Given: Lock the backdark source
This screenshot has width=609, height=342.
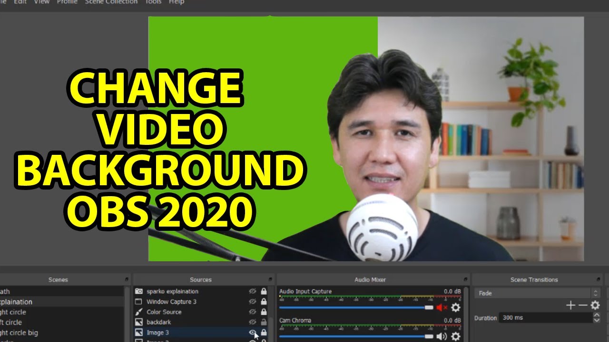Looking at the screenshot, I should [264, 323].
